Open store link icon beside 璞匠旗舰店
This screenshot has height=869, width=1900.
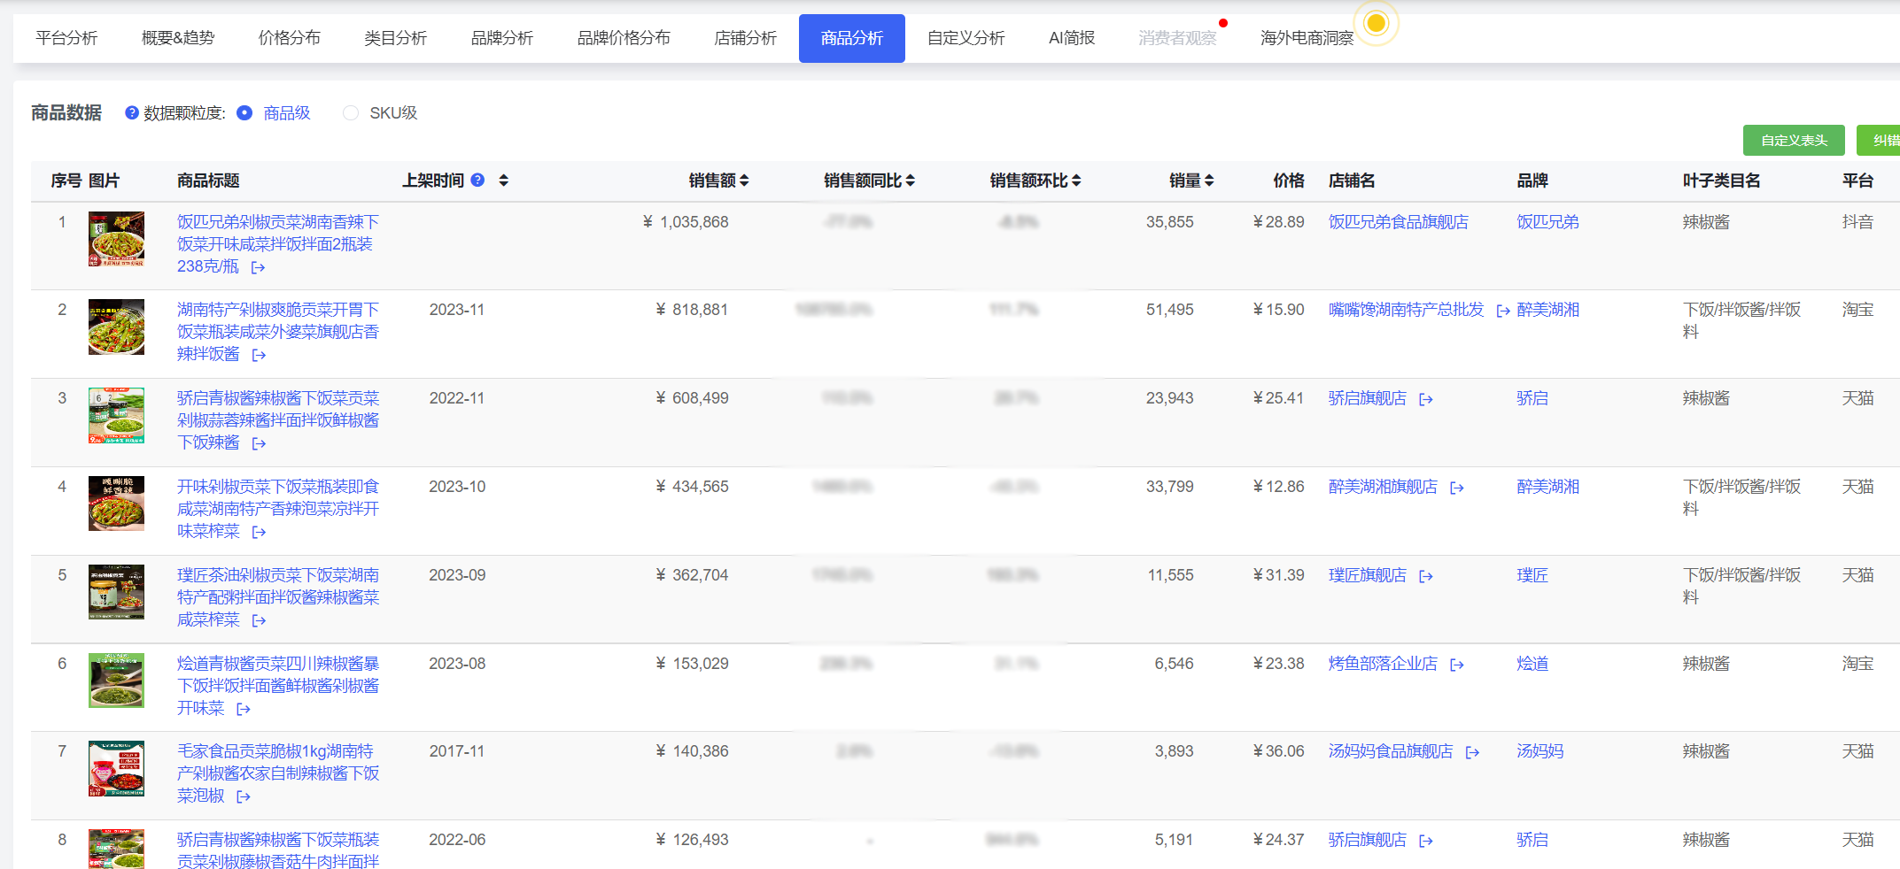point(1426,576)
